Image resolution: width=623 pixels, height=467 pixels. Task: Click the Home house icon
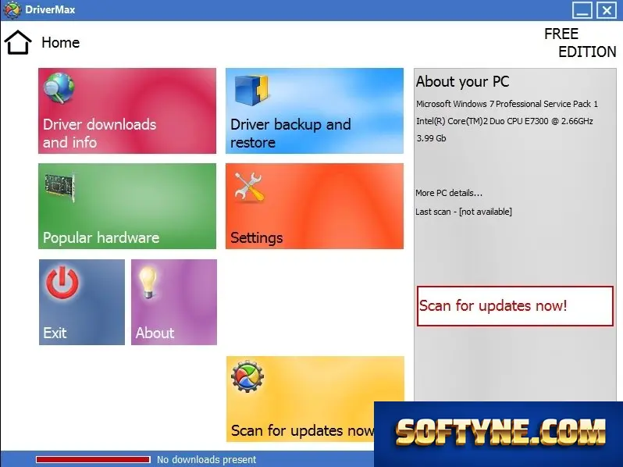click(18, 42)
